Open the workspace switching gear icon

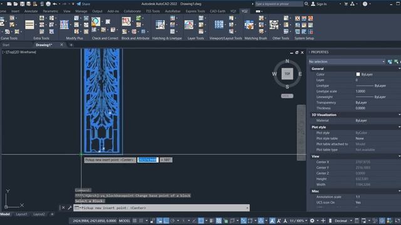click(x=312, y=221)
